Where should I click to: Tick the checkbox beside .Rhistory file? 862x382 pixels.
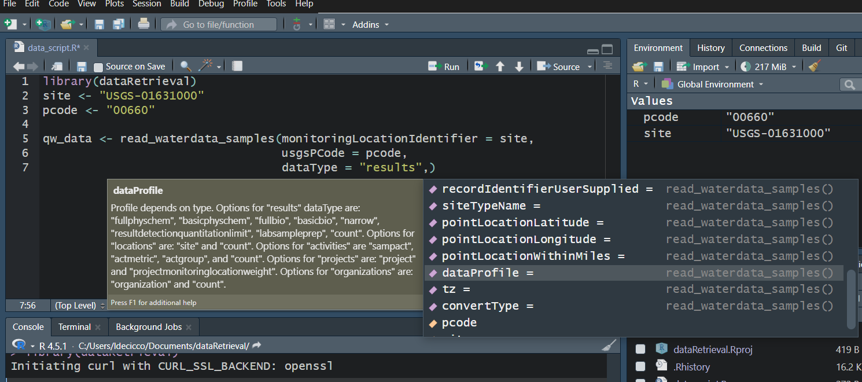(640, 366)
